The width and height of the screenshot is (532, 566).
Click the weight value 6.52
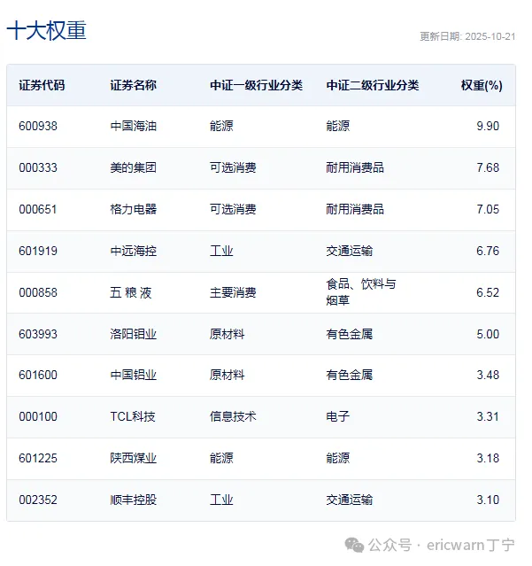(488, 292)
